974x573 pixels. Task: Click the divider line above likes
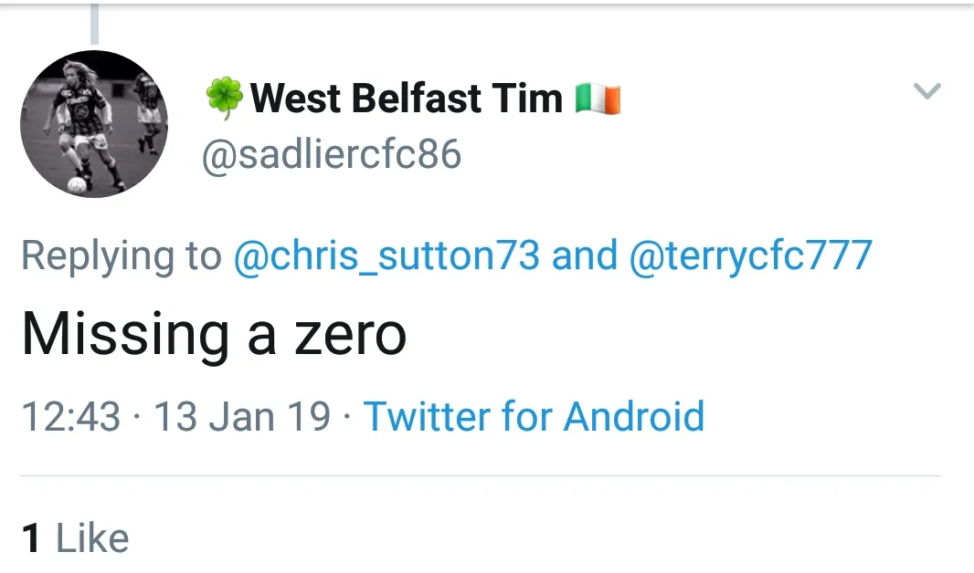point(480,475)
